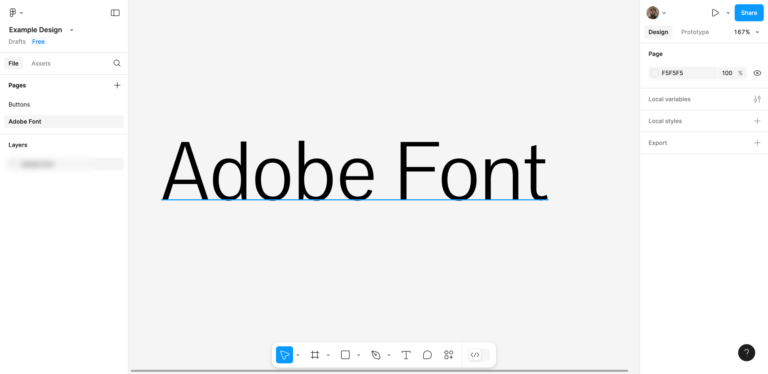Select the Pen tool

(x=376, y=355)
